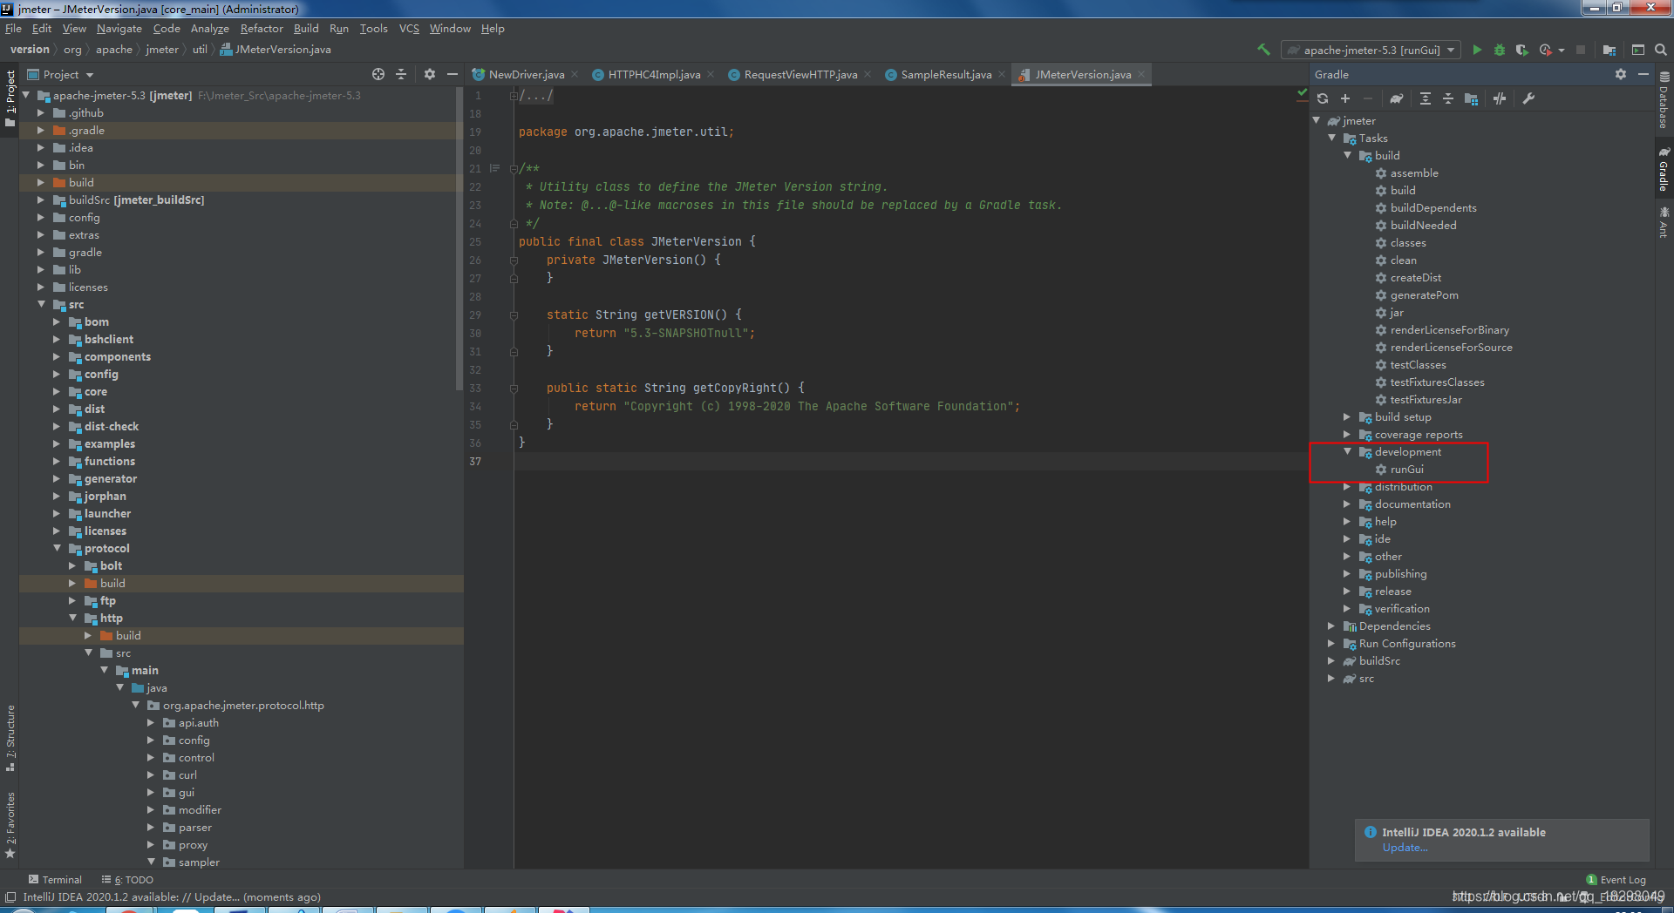This screenshot has height=913, width=1674.
Task: Click the tool windows quick-access icon in the status bar
Action: [x=10, y=896]
